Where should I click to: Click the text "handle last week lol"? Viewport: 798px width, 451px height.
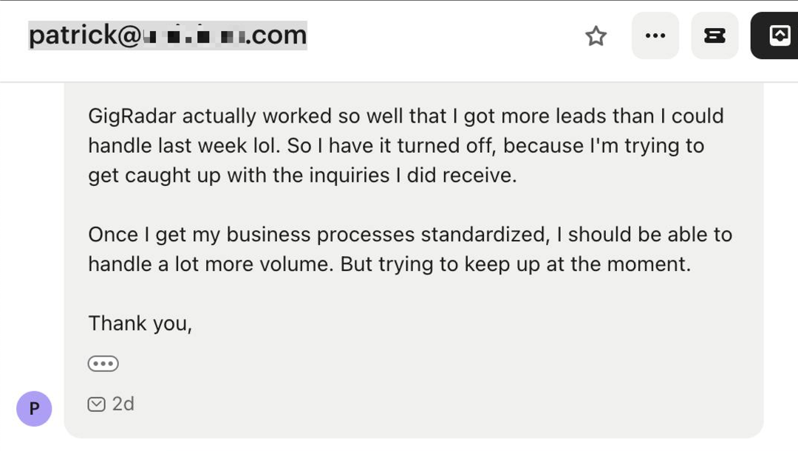[184, 145]
